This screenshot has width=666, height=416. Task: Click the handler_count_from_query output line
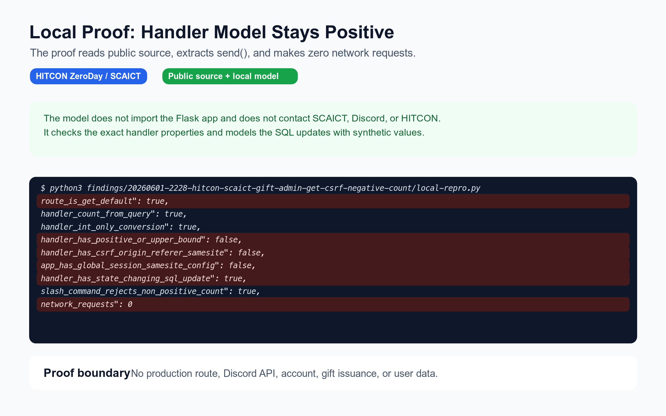tap(333, 214)
